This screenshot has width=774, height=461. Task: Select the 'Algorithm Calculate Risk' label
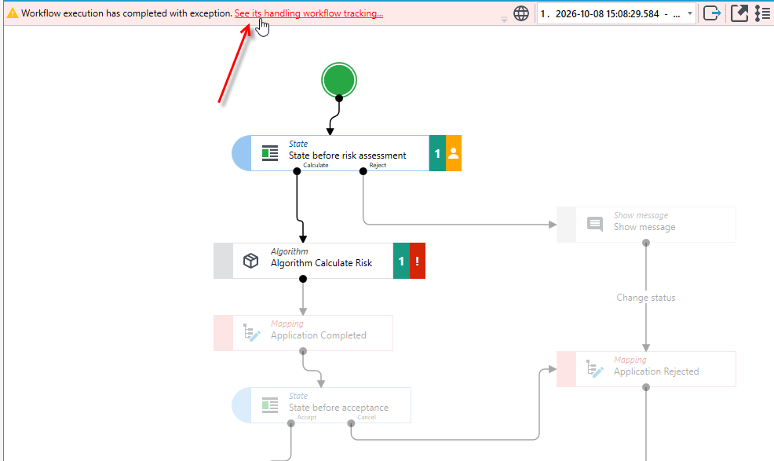pyautogui.click(x=321, y=263)
